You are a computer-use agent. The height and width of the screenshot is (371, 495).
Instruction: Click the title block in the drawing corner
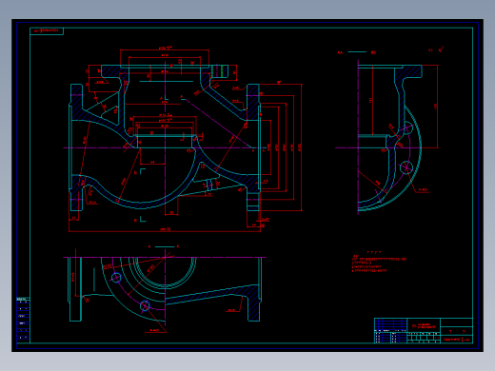pyautogui.click(x=424, y=330)
